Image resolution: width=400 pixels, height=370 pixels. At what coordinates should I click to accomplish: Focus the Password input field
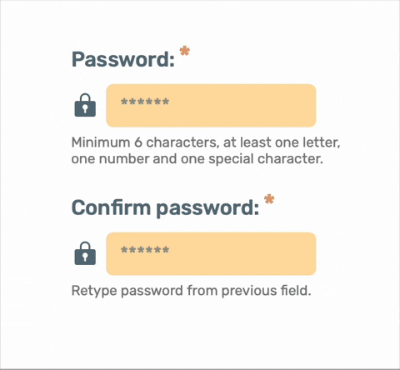[211, 106]
